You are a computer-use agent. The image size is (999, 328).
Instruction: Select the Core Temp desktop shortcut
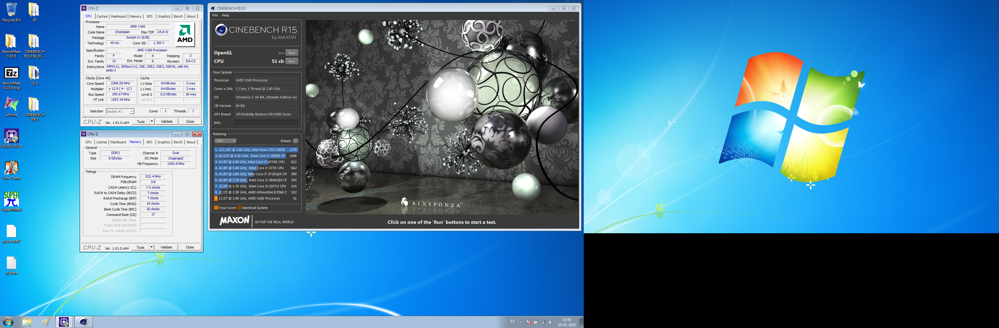click(x=11, y=170)
